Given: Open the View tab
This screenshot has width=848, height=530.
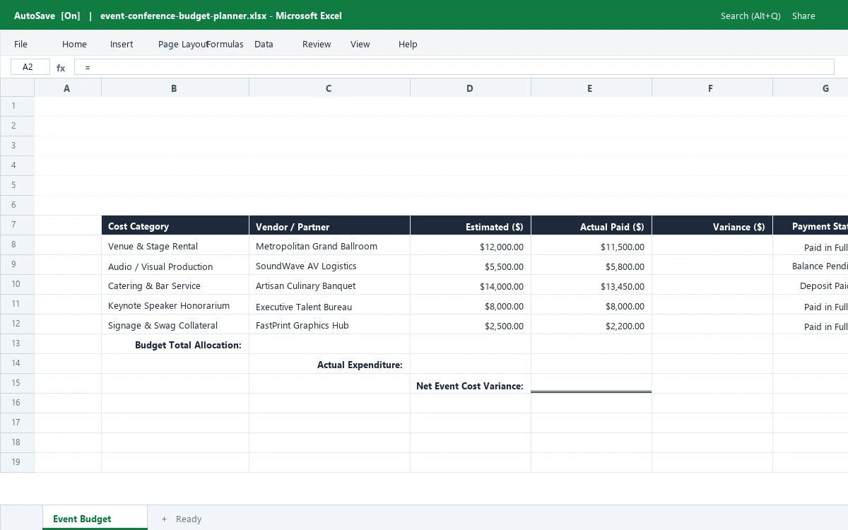Looking at the screenshot, I should pos(360,44).
